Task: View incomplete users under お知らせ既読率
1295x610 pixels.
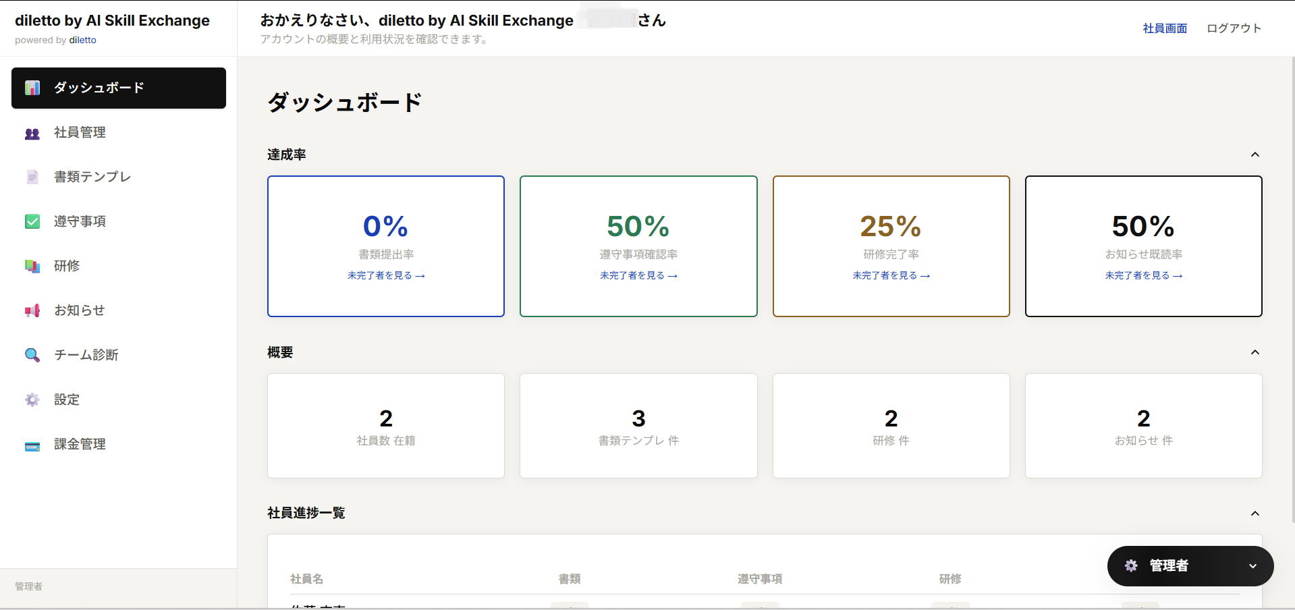Action: coord(1143,275)
